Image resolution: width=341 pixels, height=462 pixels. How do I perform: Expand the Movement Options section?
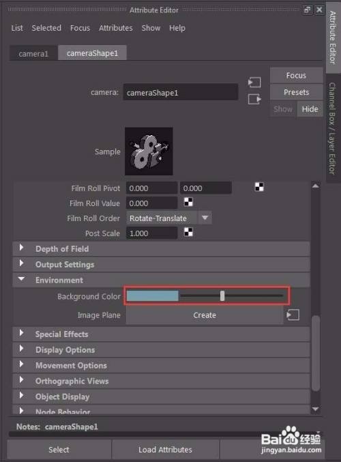(161, 365)
